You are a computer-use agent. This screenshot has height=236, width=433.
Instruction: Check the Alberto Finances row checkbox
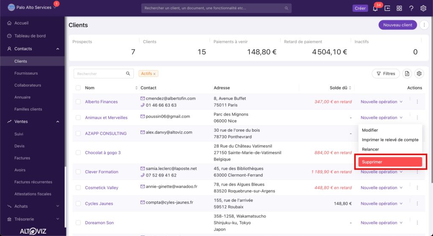coord(78,102)
